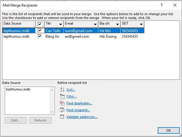Click the Find recipient magnifier icon
182x137 pixels.
pos(62,110)
